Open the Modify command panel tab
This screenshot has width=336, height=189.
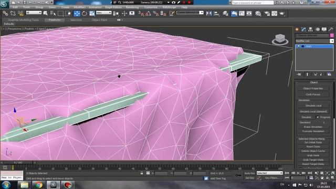point(303,29)
